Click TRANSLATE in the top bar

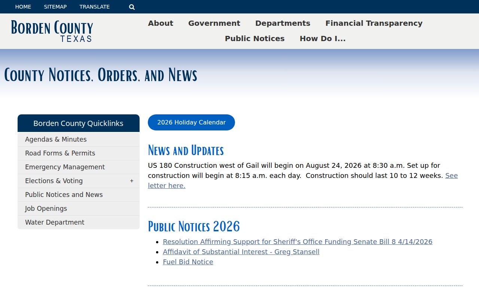tap(95, 7)
